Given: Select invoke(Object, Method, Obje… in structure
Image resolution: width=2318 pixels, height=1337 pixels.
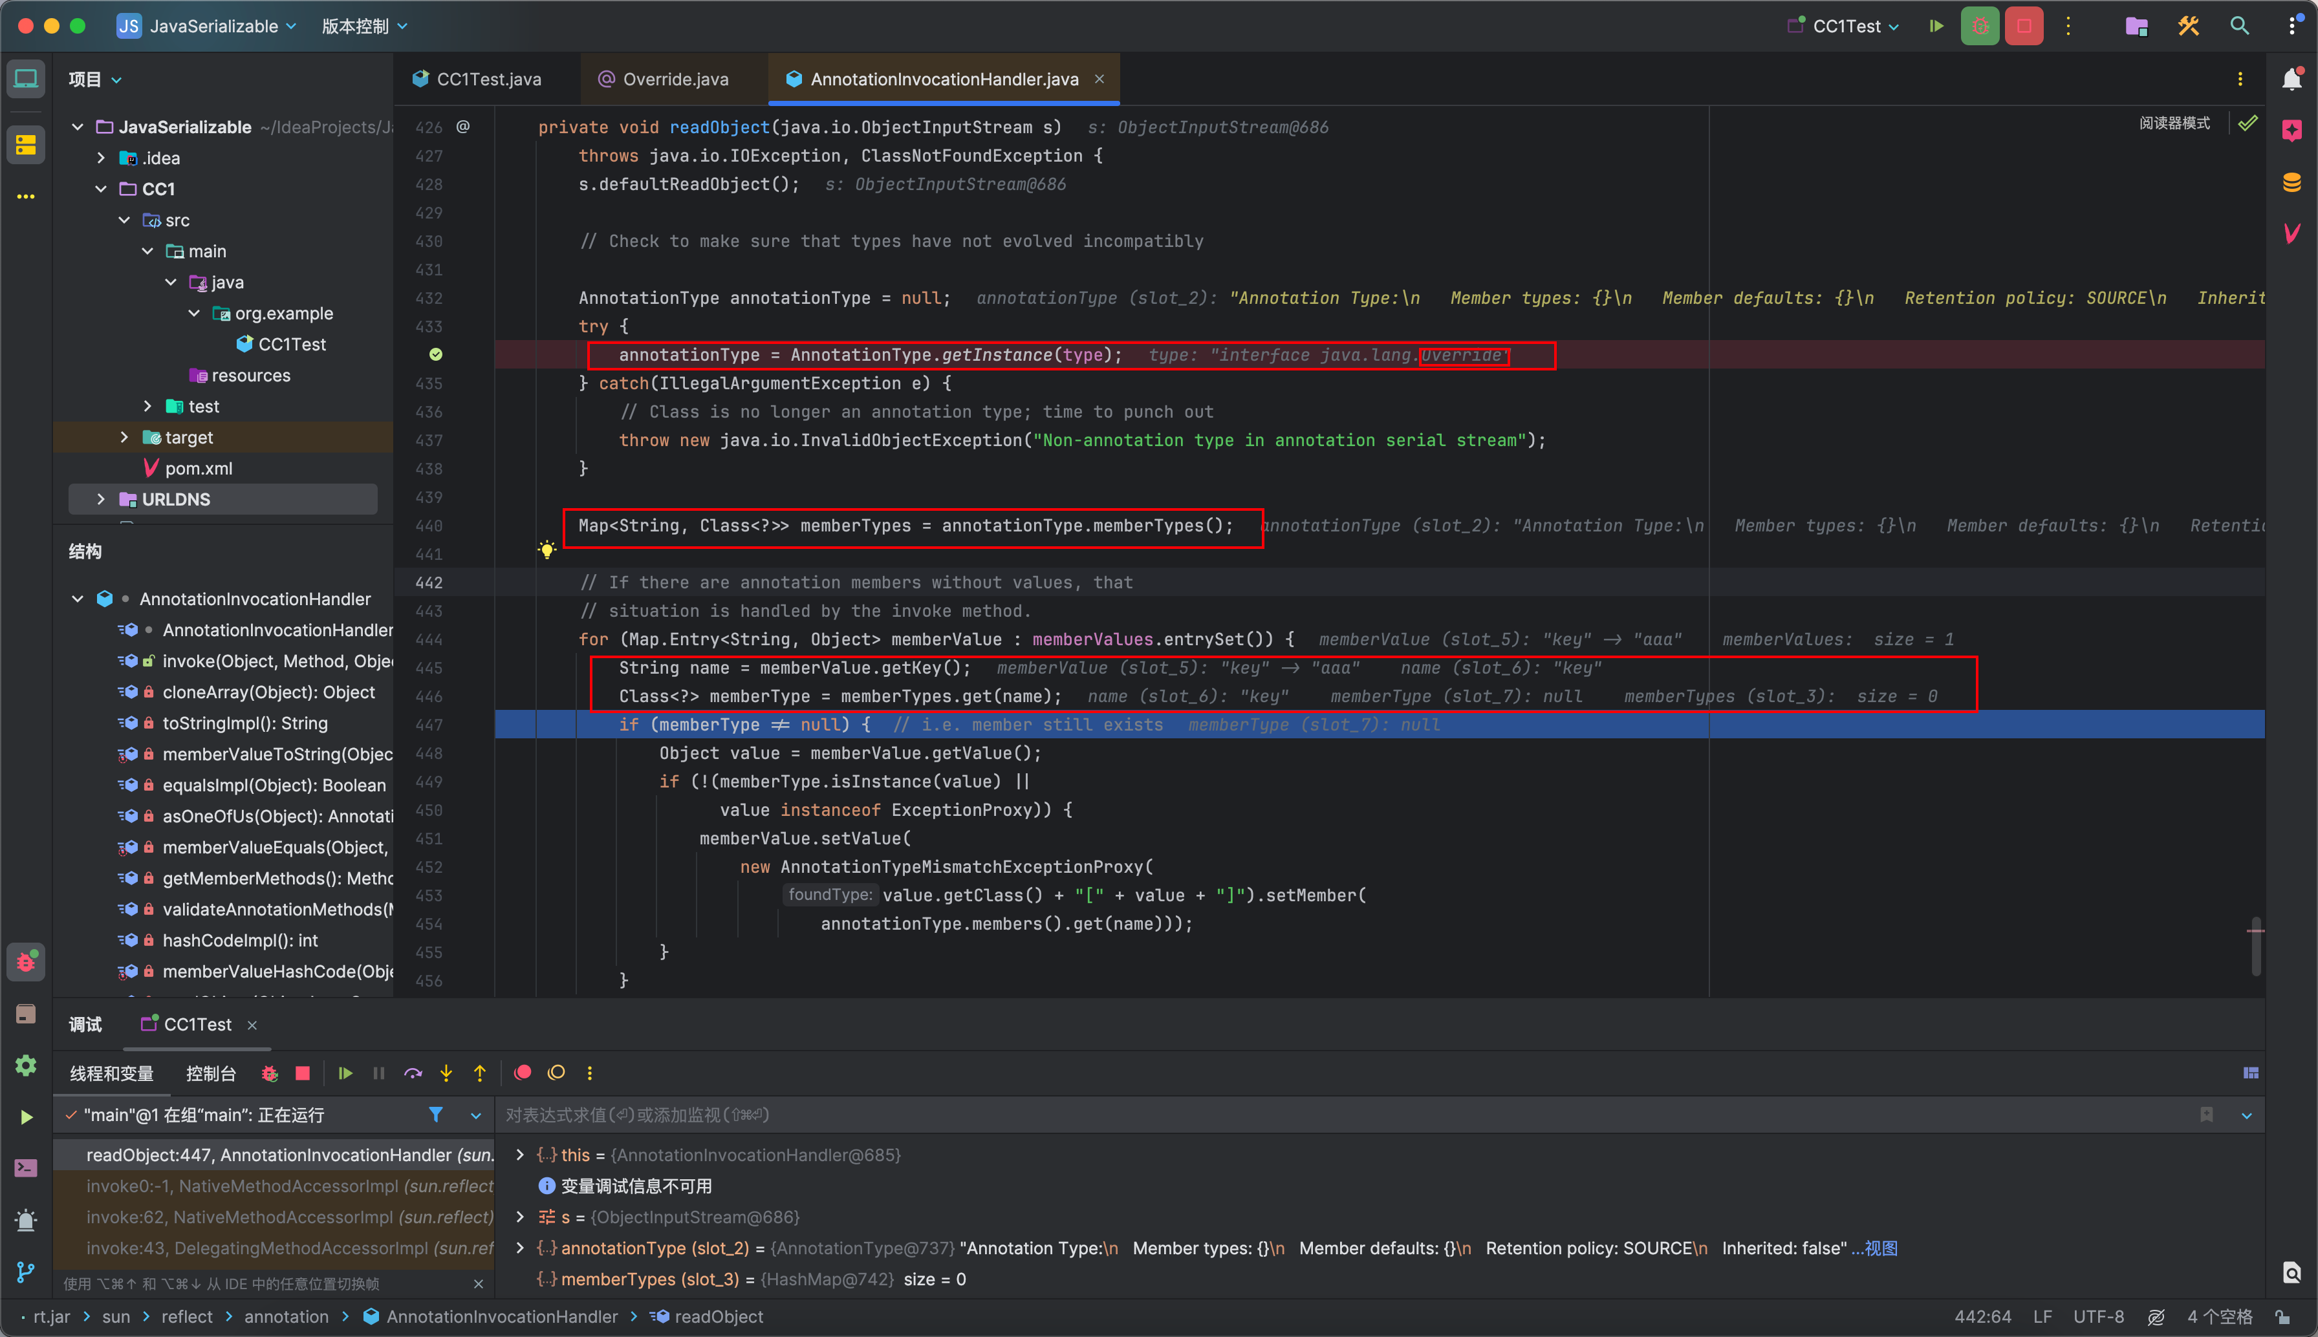Looking at the screenshot, I should point(277,661).
